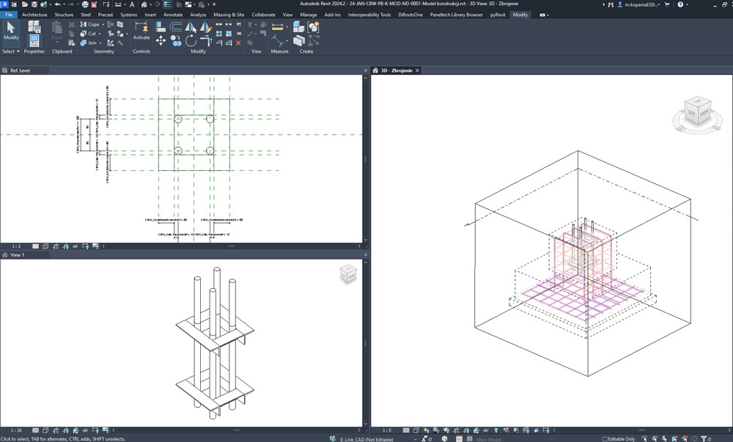Switch to the Annotate ribbon tab
The image size is (733, 442).
click(x=173, y=15)
